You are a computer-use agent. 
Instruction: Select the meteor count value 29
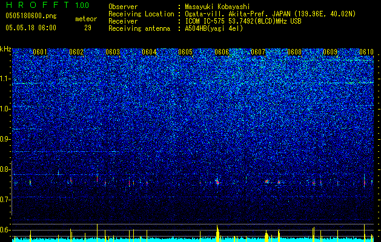[x=88, y=28]
